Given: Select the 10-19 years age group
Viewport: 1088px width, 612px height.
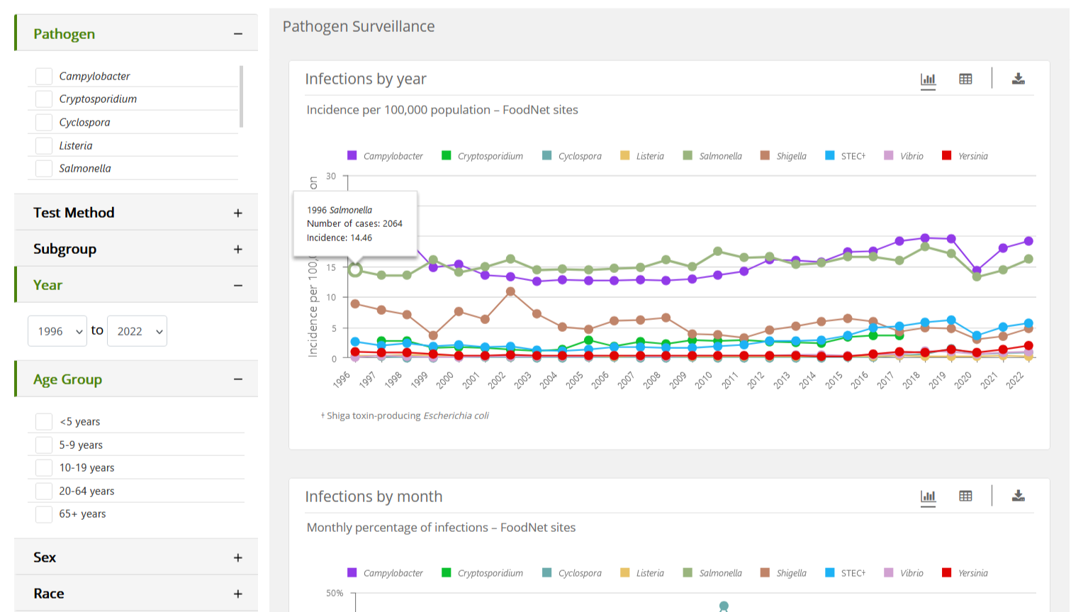Looking at the screenshot, I should click(x=44, y=468).
